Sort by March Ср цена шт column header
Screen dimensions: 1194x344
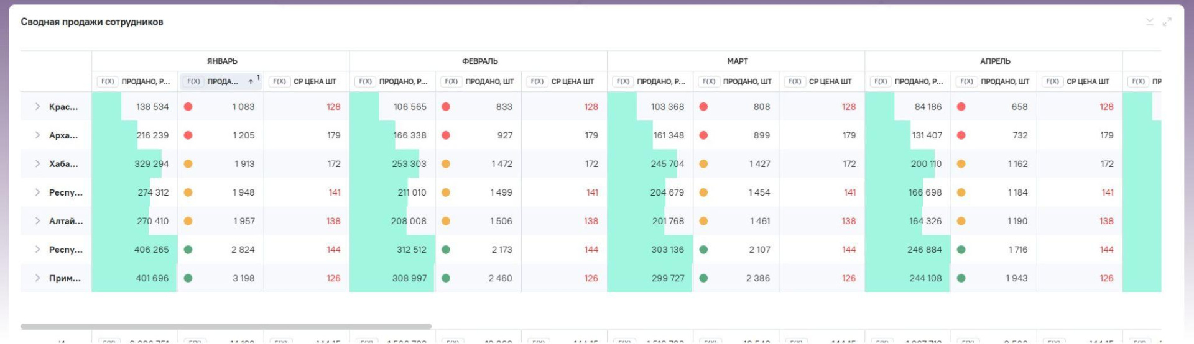tap(830, 81)
